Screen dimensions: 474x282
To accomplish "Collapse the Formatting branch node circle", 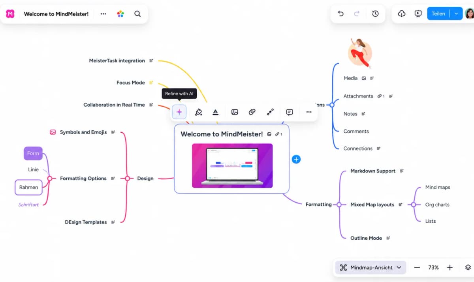I will (x=339, y=205).
